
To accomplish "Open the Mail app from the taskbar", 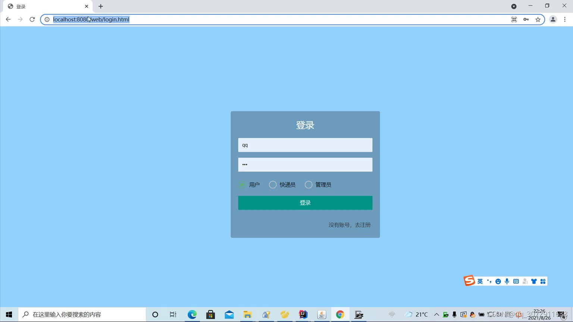I will [229, 315].
